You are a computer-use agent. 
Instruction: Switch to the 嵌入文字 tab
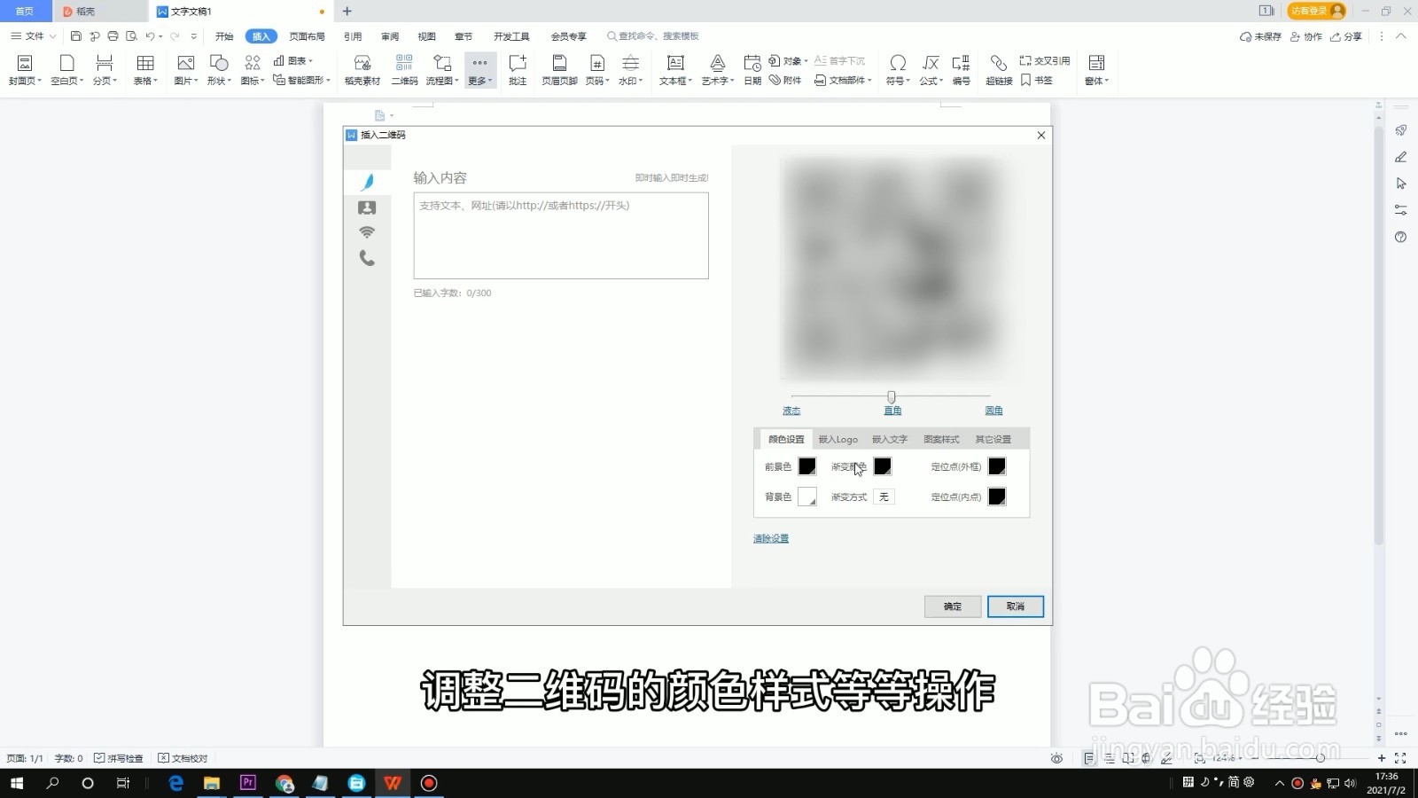pyautogui.click(x=889, y=439)
